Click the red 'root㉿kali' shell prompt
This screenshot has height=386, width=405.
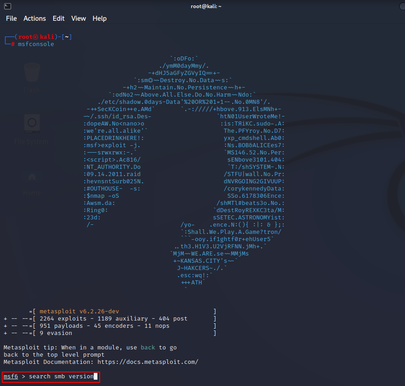coord(36,37)
